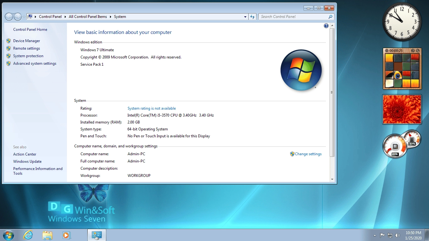Open Windows Explorer from taskbar
This screenshot has width=429, height=241.
click(47, 235)
